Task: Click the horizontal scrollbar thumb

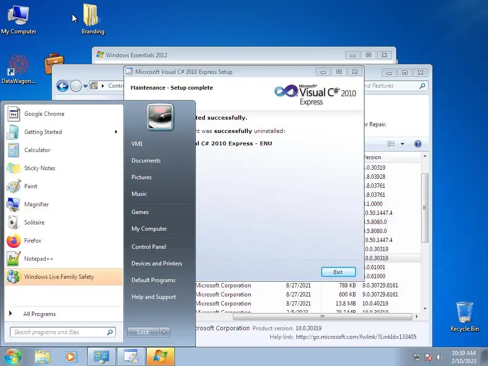Action: click(323, 316)
